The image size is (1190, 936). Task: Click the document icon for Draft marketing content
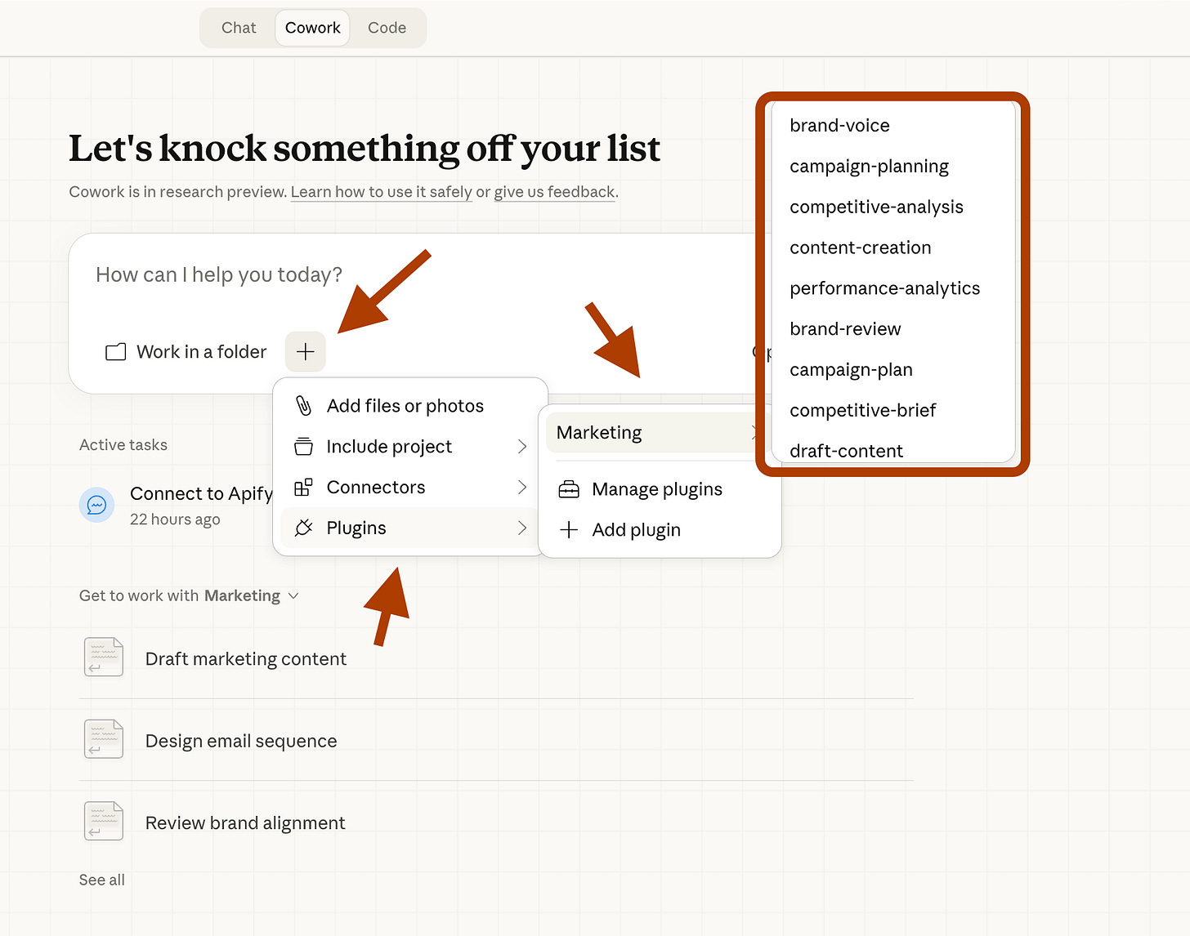pos(104,657)
